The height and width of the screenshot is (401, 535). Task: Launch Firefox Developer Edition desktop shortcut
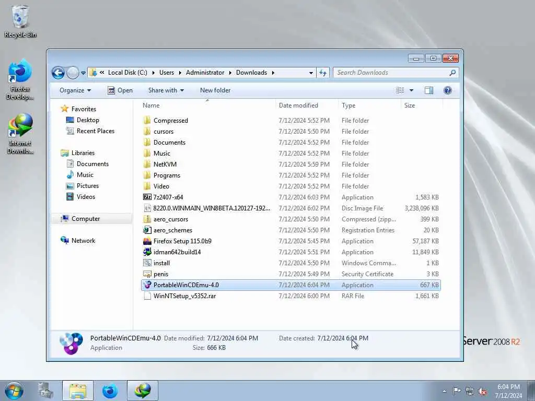click(20, 79)
